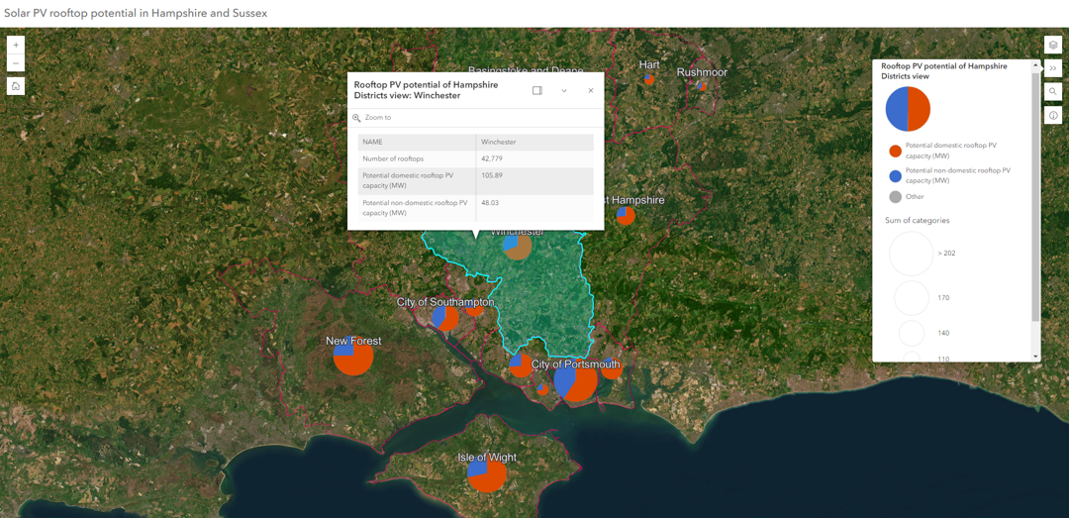This screenshot has height=518, width=1069.
Task: Select the Hart district pie chart marker
Action: pos(649,79)
